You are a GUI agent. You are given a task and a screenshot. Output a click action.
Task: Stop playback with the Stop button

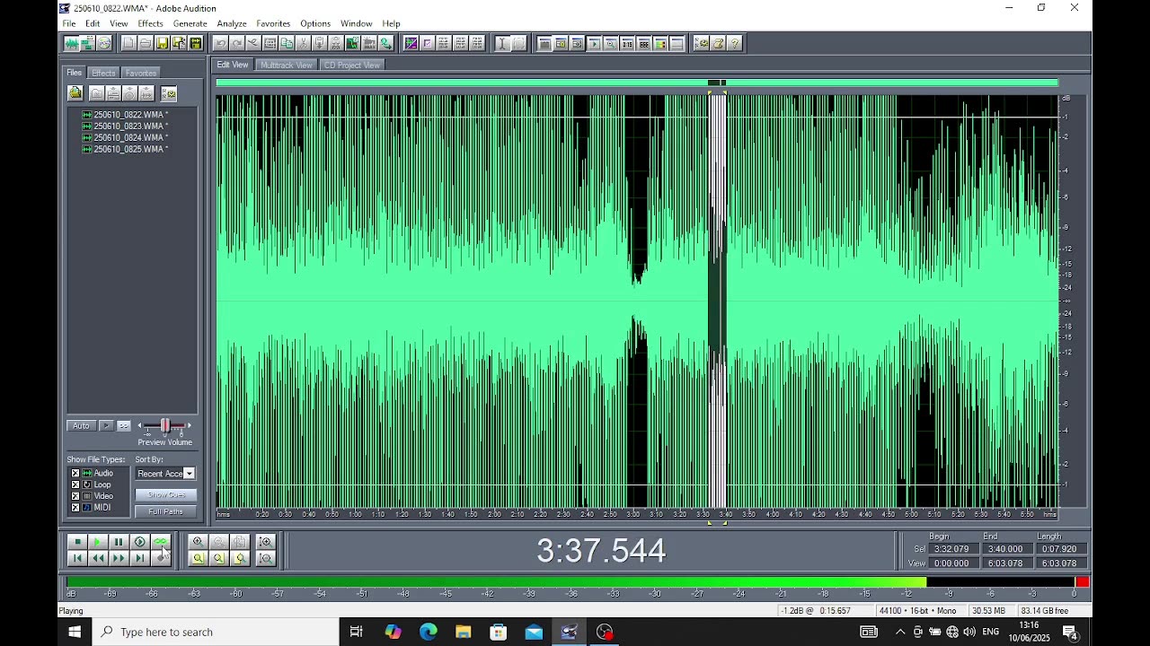pos(77,542)
